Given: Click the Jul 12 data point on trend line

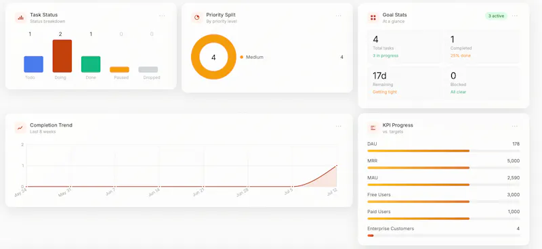Looking at the screenshot, I should [x=336, y=166].
